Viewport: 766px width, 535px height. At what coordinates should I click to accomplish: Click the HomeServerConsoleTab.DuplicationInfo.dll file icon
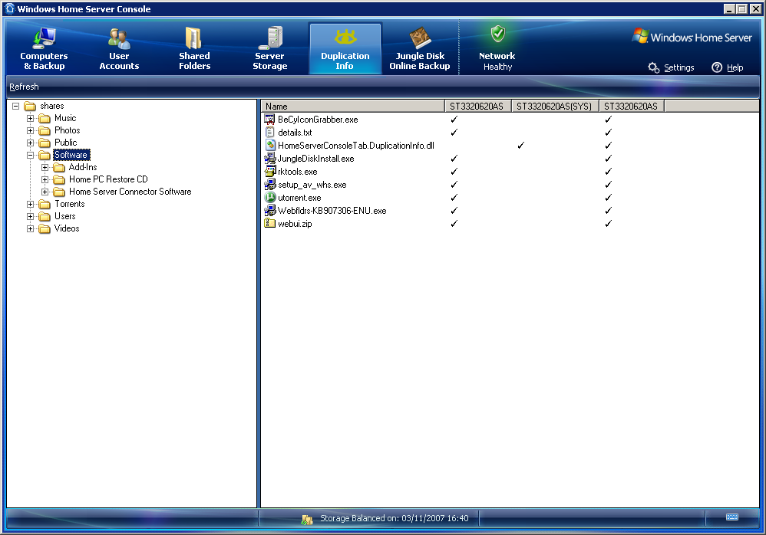click(x=270, y=145)
